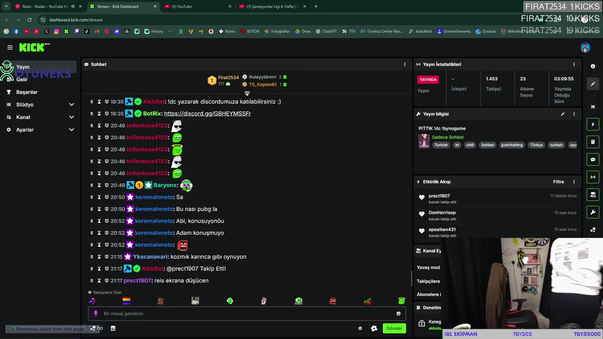Open username keremahmets on 'Sa' message
This screenshot has width=603, height=339.
pos(155,197)
